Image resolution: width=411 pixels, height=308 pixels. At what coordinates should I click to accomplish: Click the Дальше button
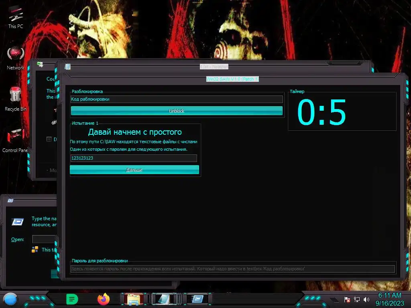coord(134,170)
